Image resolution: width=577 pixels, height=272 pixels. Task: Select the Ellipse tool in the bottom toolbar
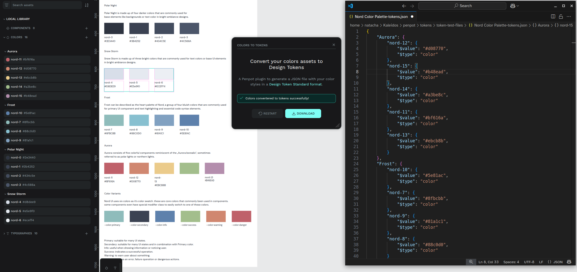coord(107,268)
